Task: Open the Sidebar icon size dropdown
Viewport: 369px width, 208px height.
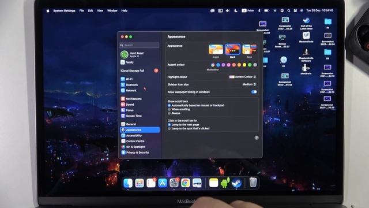Action: (249, 84)
